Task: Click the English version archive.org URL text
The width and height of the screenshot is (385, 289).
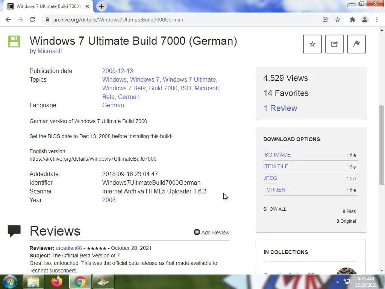Action: tap(93, 159)
